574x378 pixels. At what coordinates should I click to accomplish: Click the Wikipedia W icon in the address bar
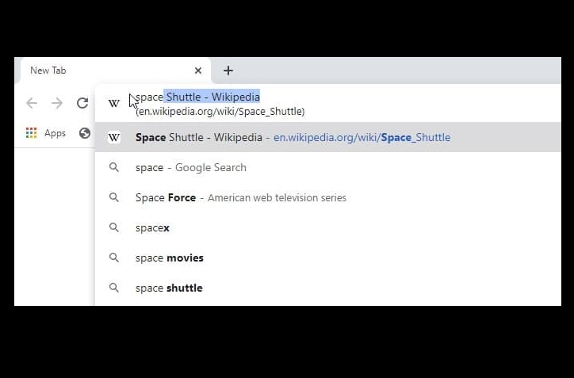pos(114,104)
